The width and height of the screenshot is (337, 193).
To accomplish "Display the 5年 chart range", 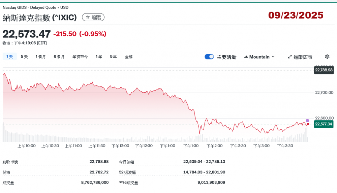I will tap(113, 57).
